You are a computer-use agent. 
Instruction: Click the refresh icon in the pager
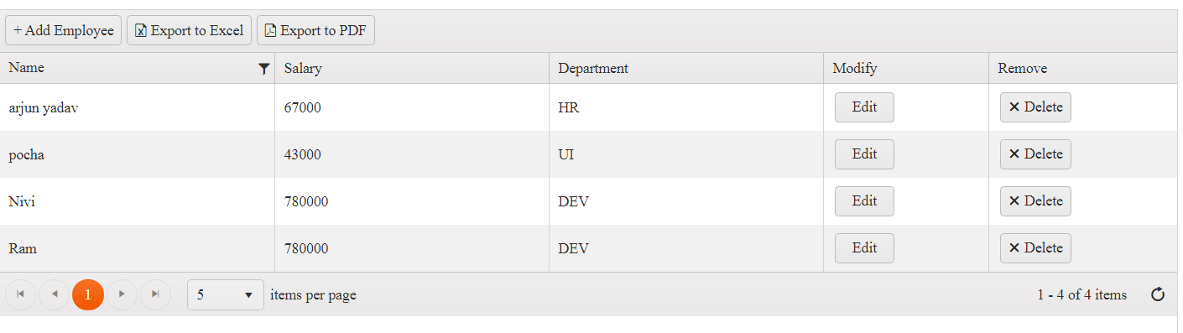point(1158,294)
